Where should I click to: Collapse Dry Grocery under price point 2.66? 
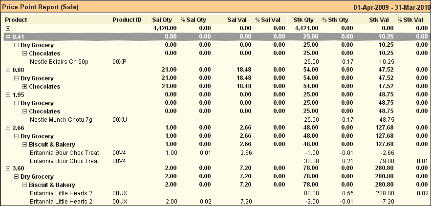pyautogui.click(x=16, y=136)
